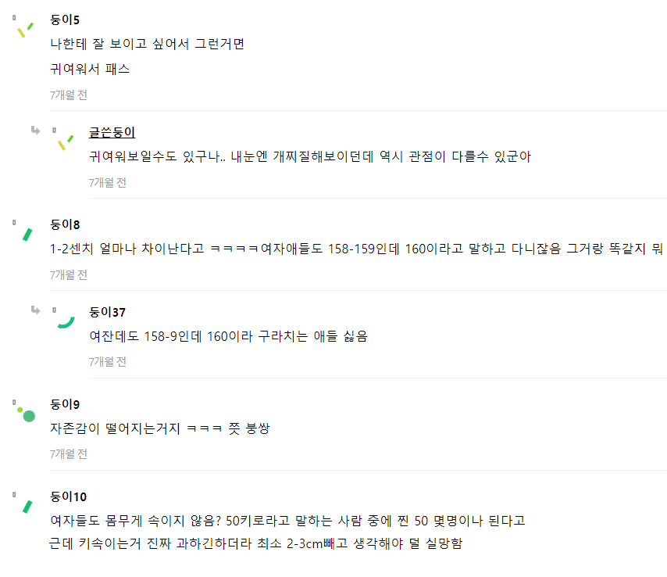Screen dimensions: 667x577
Task: Click 둥이10's comment text about 50키로
Action: click(x=287, y=521)
